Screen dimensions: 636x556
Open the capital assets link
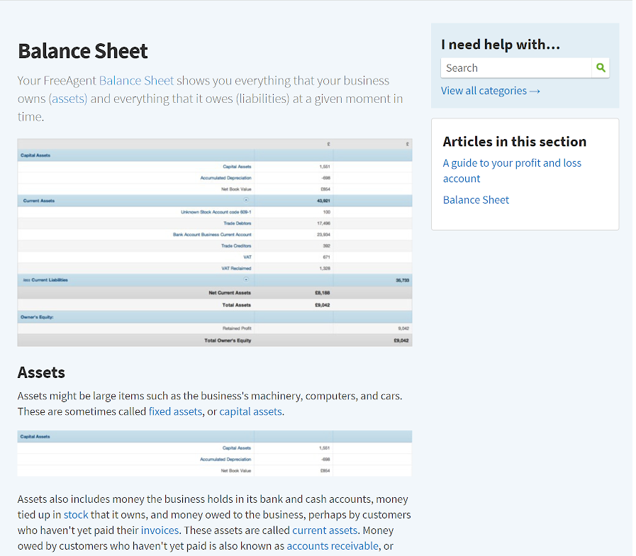click(x=250, y=411)
